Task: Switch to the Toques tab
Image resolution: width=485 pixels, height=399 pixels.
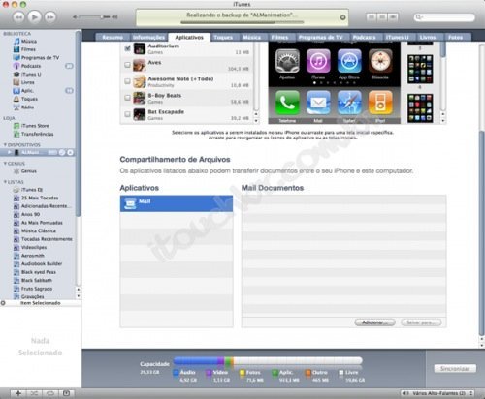Action: [223, 38]
